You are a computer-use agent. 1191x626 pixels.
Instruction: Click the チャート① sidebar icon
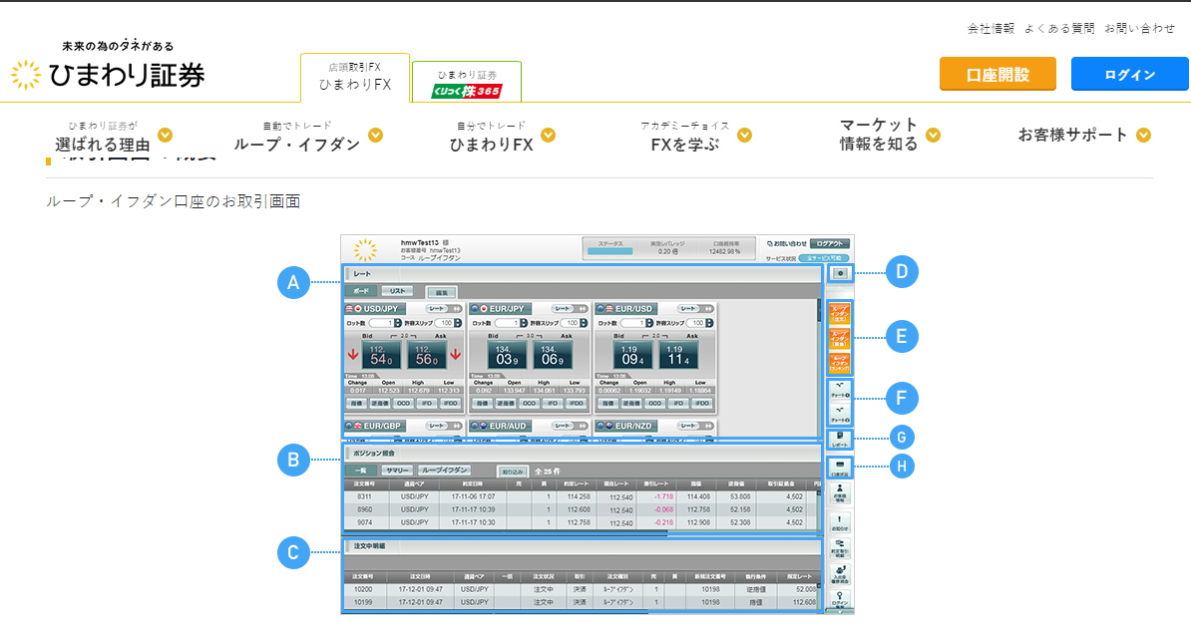pyautogui.click(x=839, y=390)
